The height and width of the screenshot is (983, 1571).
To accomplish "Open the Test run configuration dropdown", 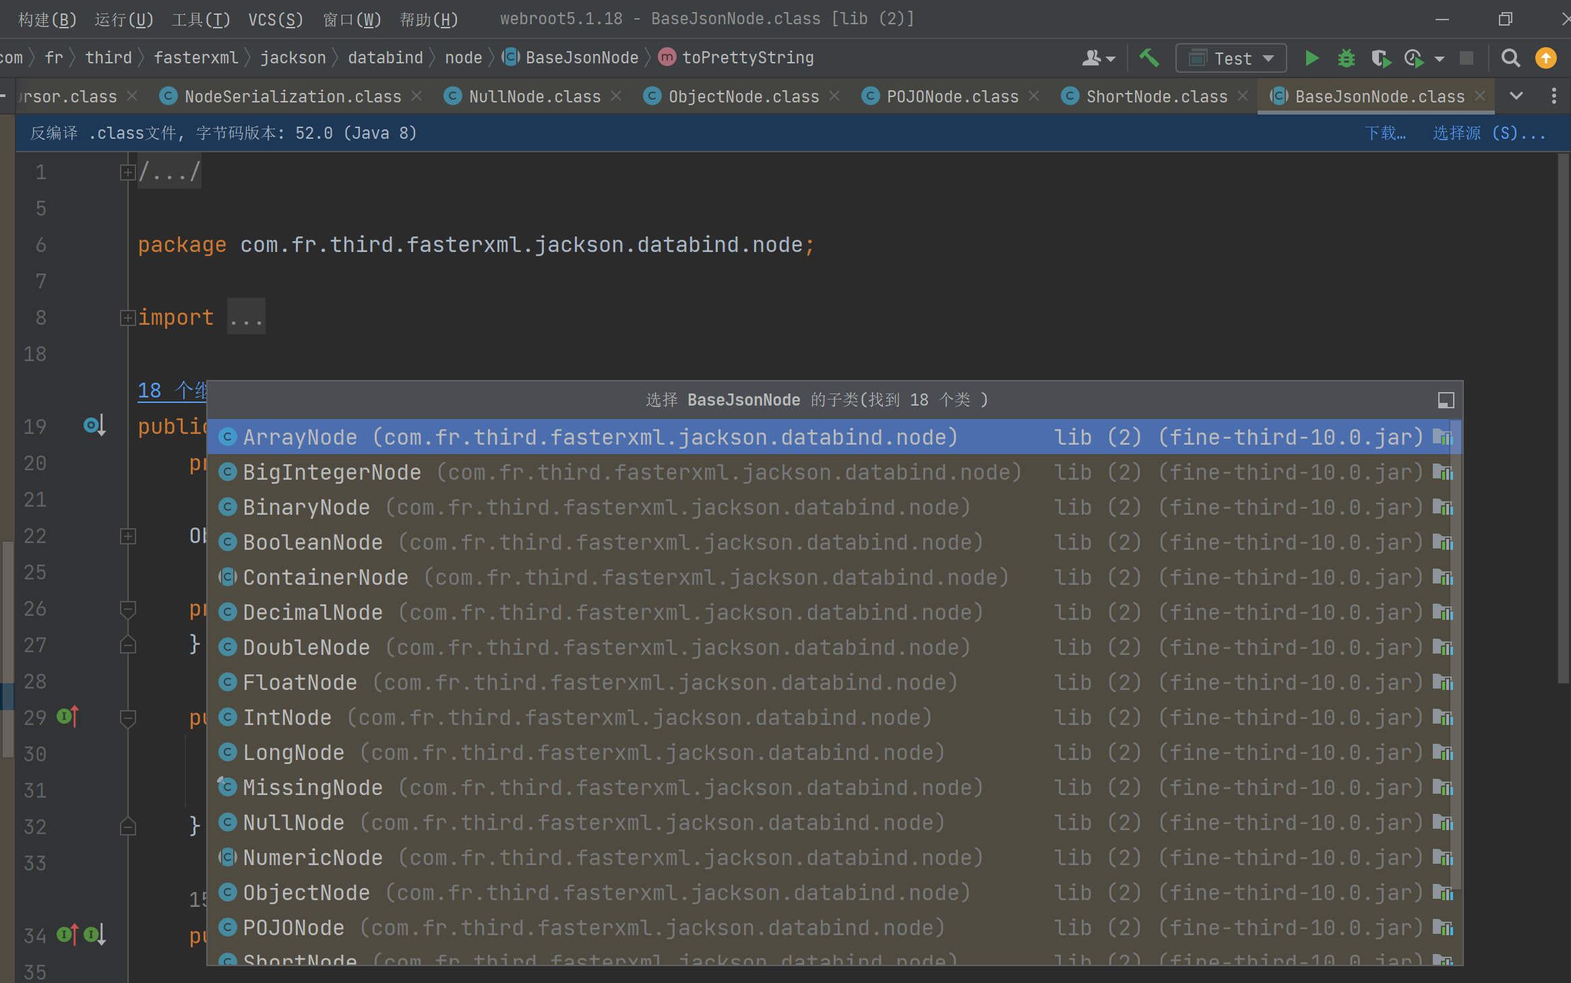I will (1231, 59).
